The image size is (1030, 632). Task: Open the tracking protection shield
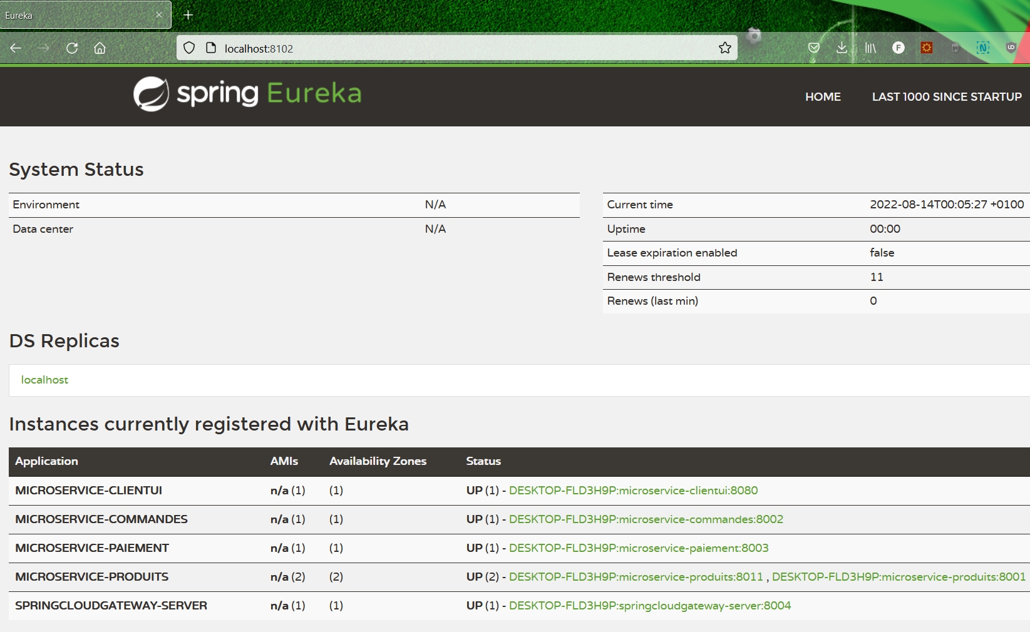point(189,48)
